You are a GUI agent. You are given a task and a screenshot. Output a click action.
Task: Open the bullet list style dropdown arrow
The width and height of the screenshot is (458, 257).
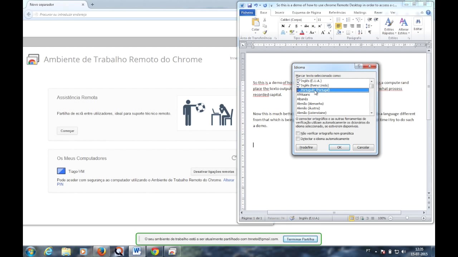[343, 20]
